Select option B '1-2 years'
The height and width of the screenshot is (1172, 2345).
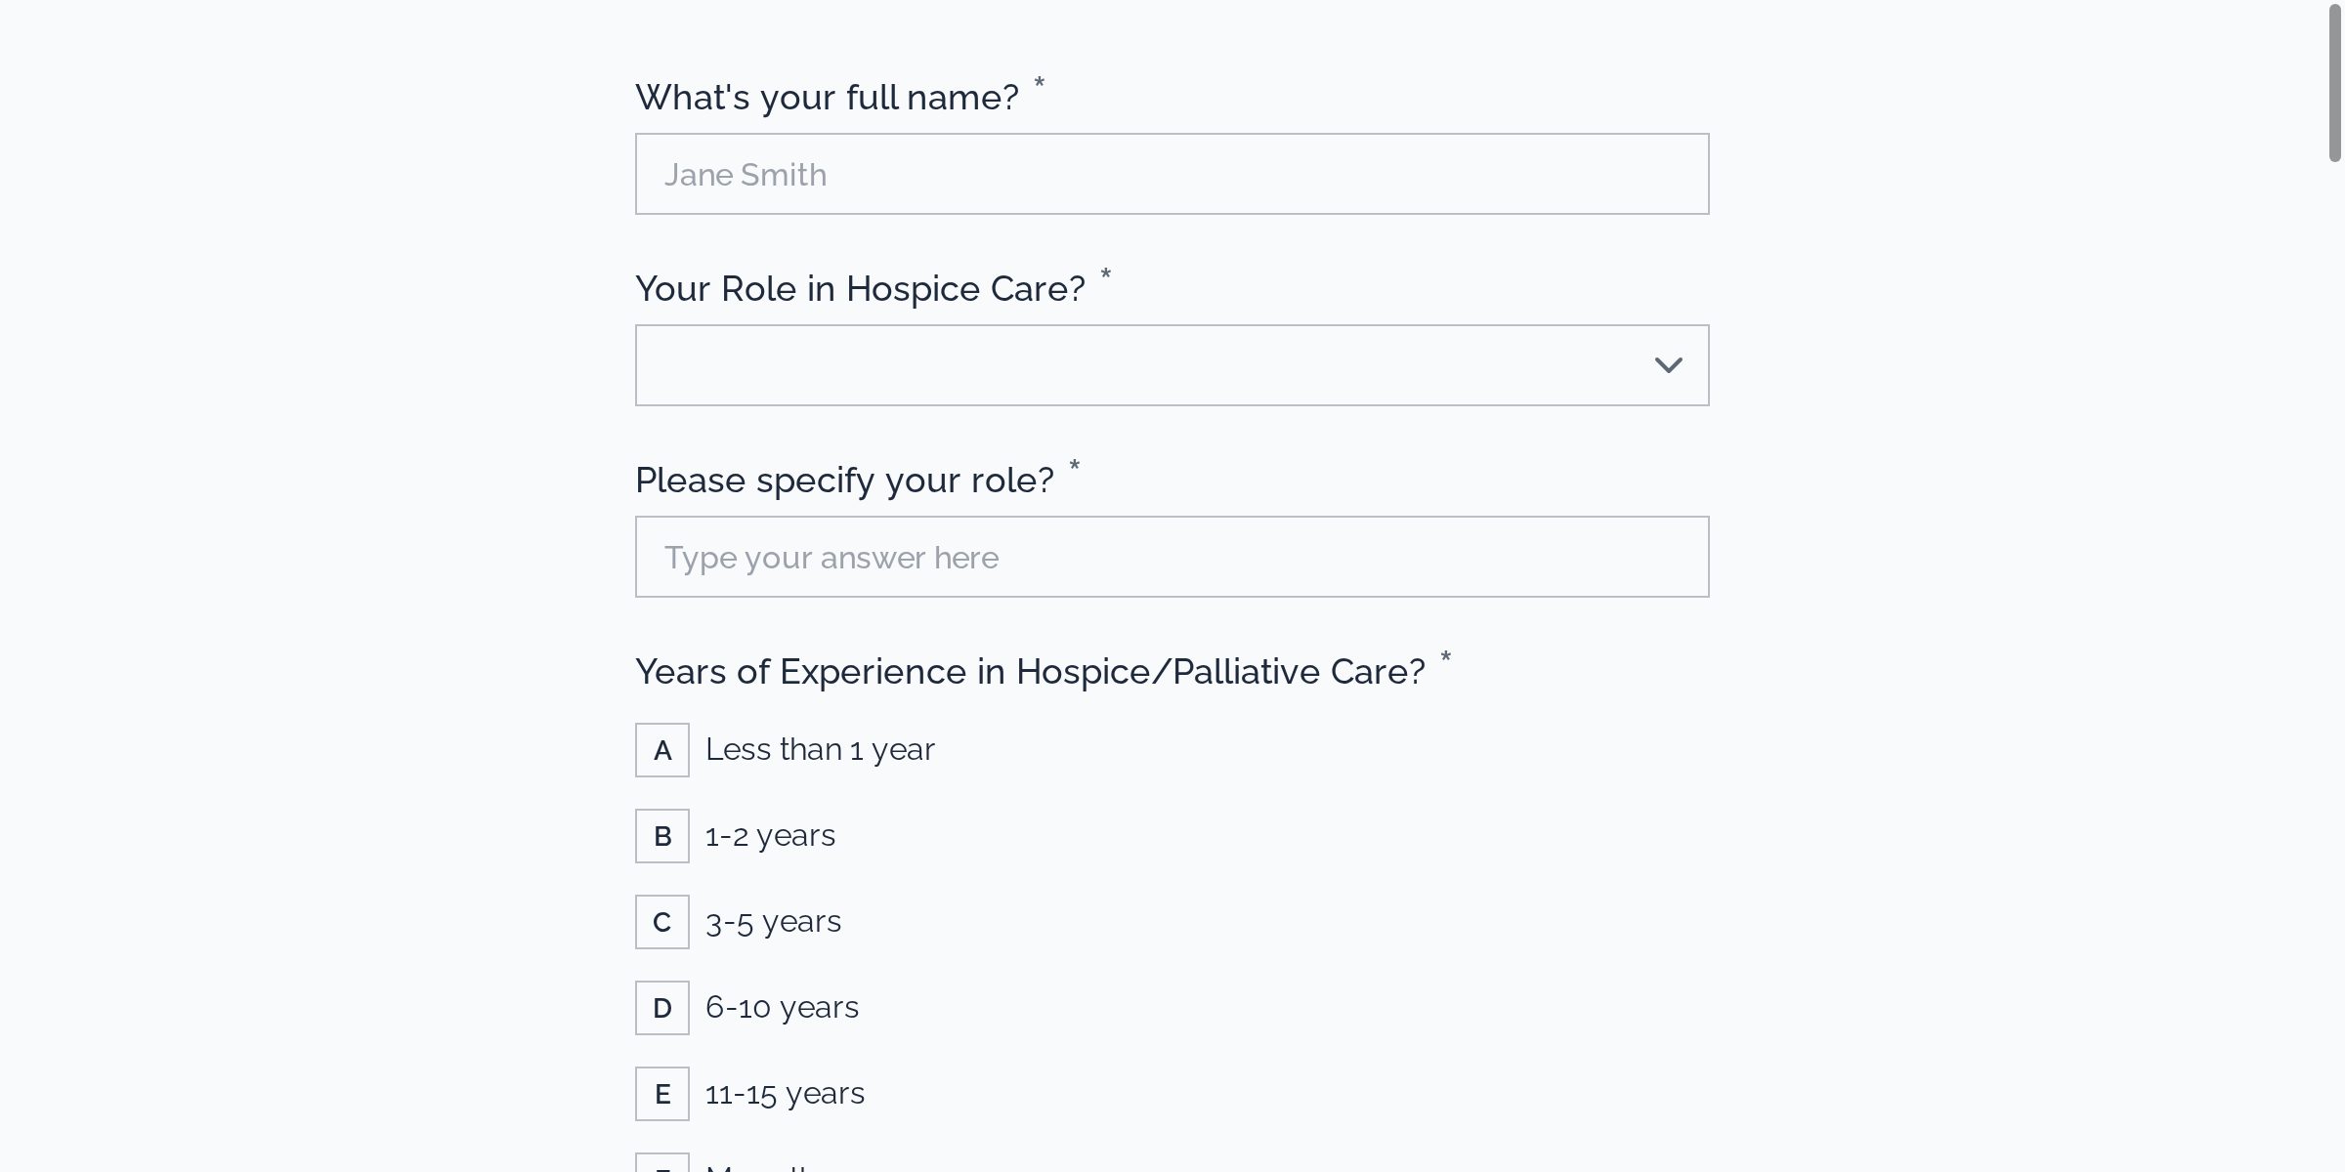point(770,835)
